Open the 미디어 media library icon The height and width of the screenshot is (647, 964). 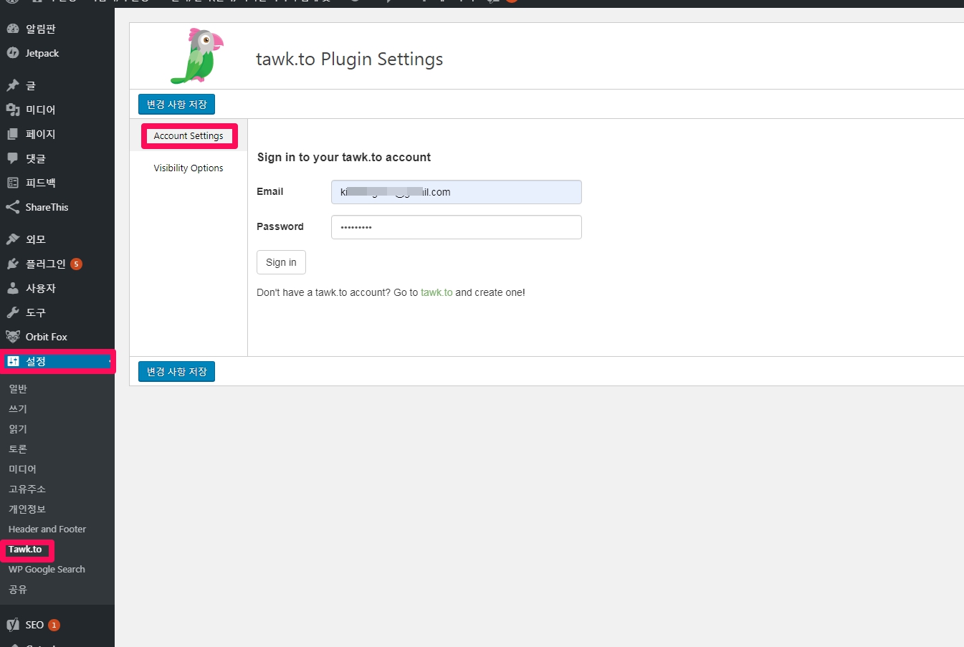[13, 110]
